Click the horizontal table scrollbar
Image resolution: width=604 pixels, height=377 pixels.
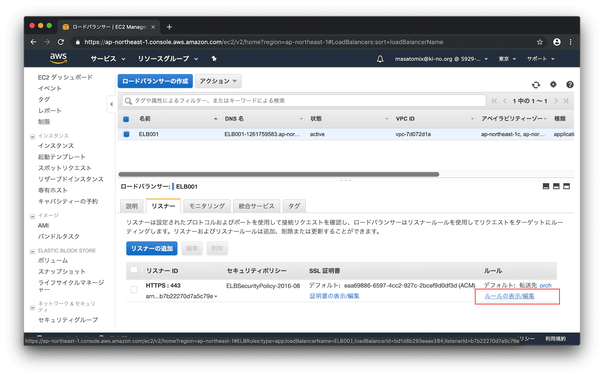(279, 174)
